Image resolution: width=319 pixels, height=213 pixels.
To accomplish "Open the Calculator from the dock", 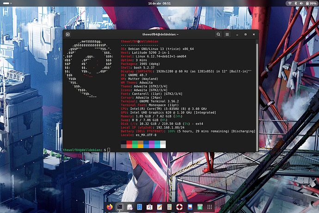I will point(169,207).
